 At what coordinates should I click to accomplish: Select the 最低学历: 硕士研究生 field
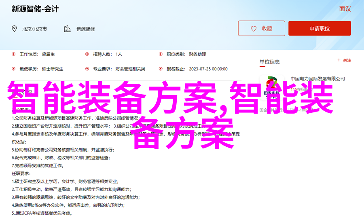pos(37,69)
